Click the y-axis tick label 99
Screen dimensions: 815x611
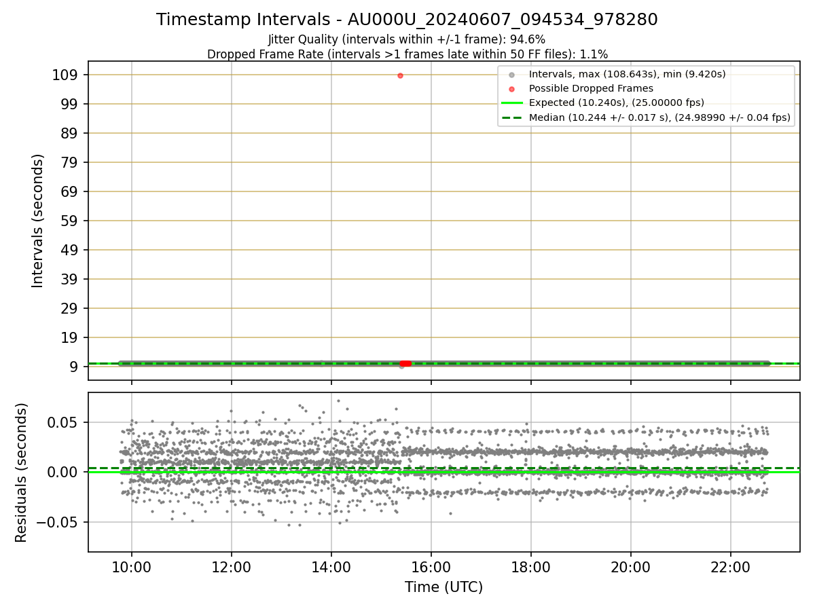70,104
